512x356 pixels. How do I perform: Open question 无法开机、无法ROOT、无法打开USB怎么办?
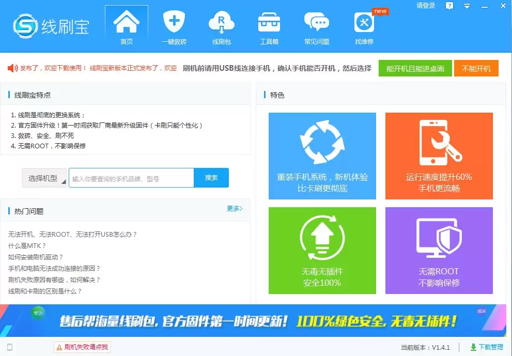pos(72,234)
